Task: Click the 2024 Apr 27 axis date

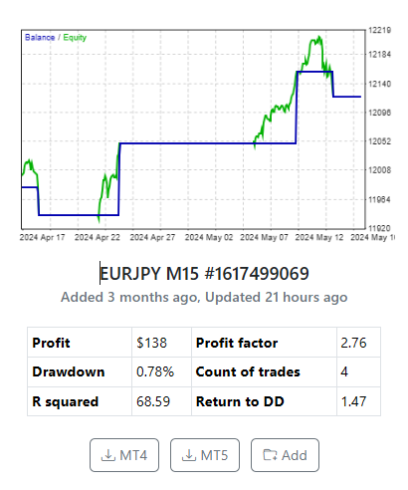Action: coord(152,237)
